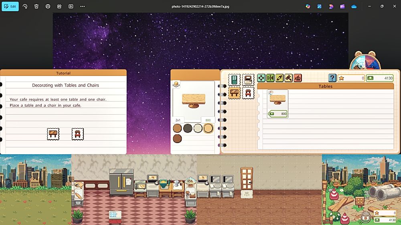
Task: Click the red stamp tool icon
Action: tap(298, 78)
